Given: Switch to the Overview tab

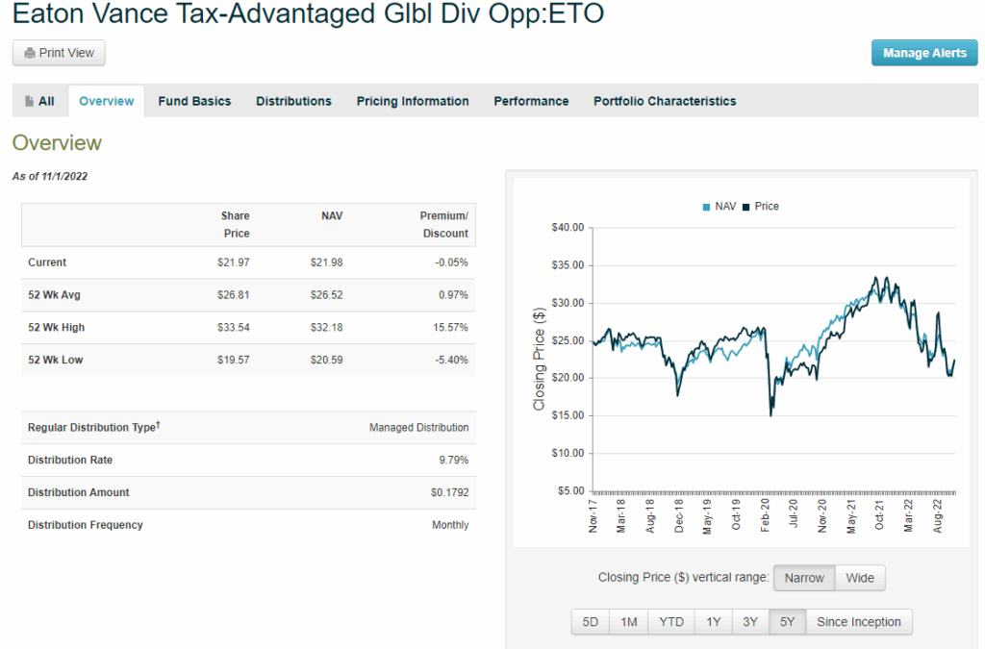Looking at the screenshot, I should coord(106,101).
